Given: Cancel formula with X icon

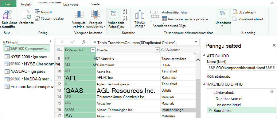Looking at the screenshot, I should (62, 42).
